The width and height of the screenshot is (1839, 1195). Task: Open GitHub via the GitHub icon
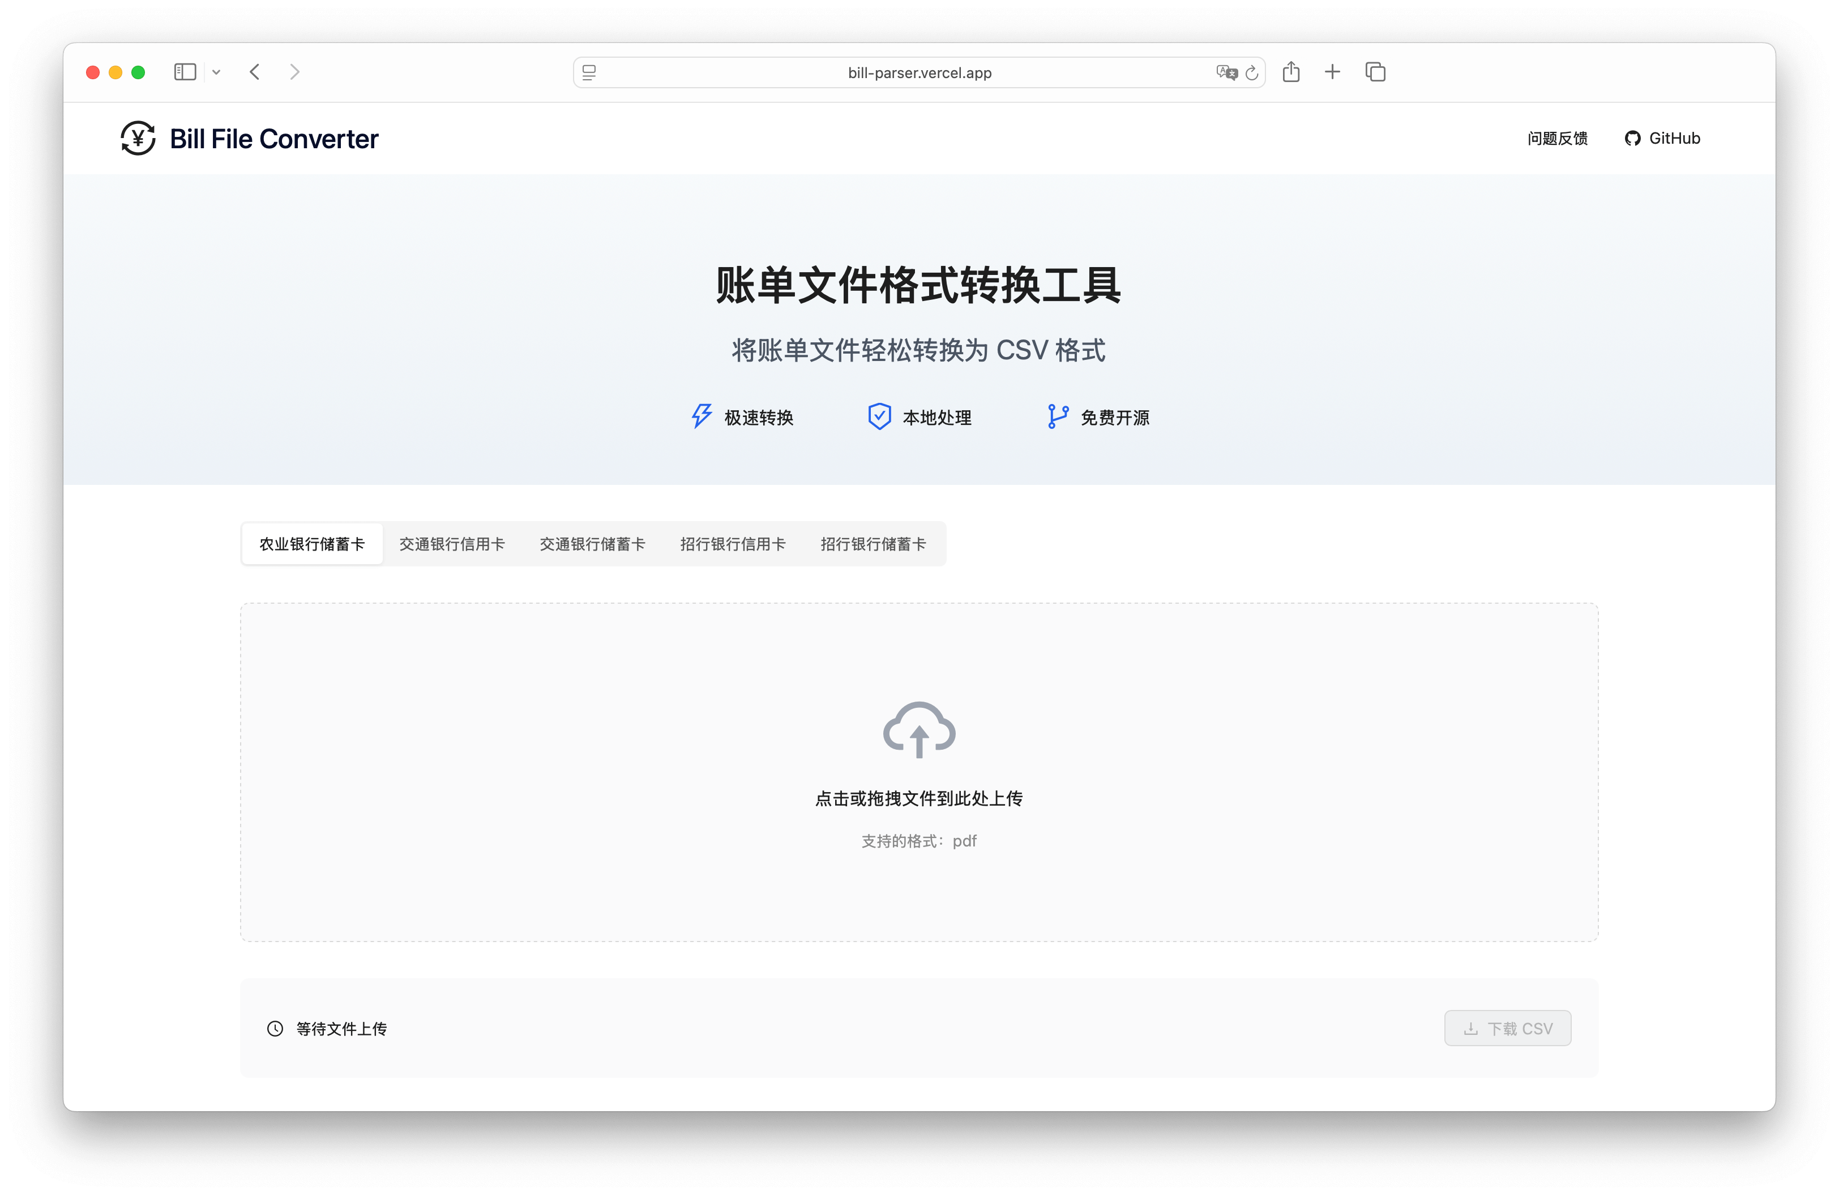tap(1632, 138)
